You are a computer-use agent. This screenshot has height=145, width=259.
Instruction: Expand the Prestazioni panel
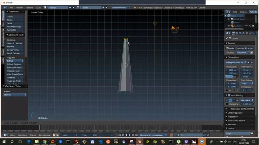pyautogui.click(x=227, y=116)
